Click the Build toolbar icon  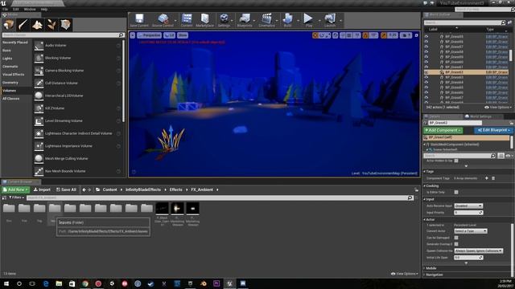(x=288, y=20)
